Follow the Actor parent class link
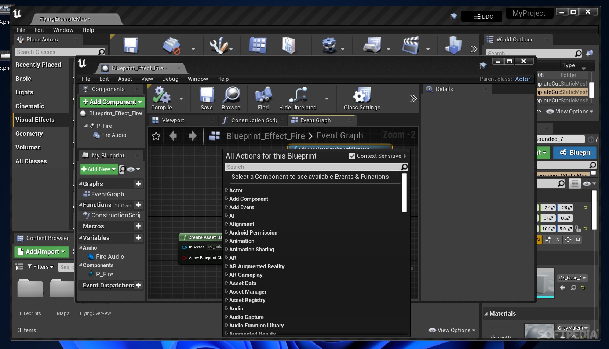This screenshot has height=349, width=609. coord(522,79)
